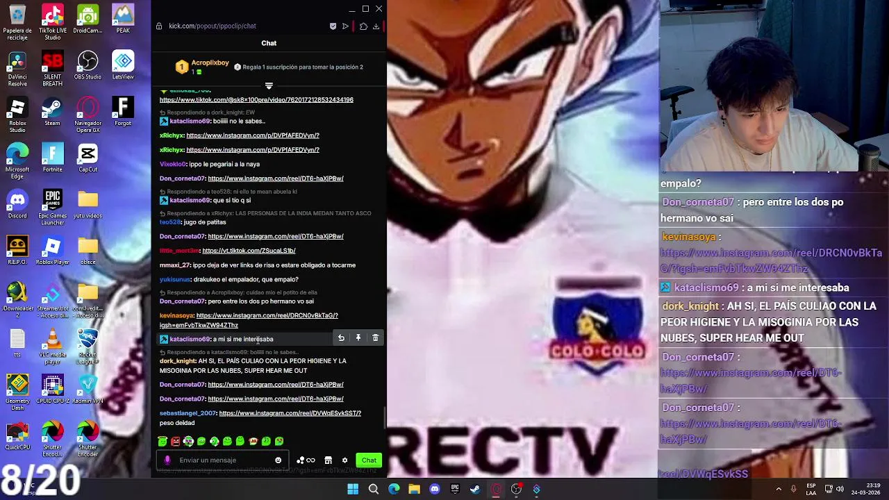Screen dimensions: 889x500
Task: Send message with green Chat button
Action: (x=369, y=460)
